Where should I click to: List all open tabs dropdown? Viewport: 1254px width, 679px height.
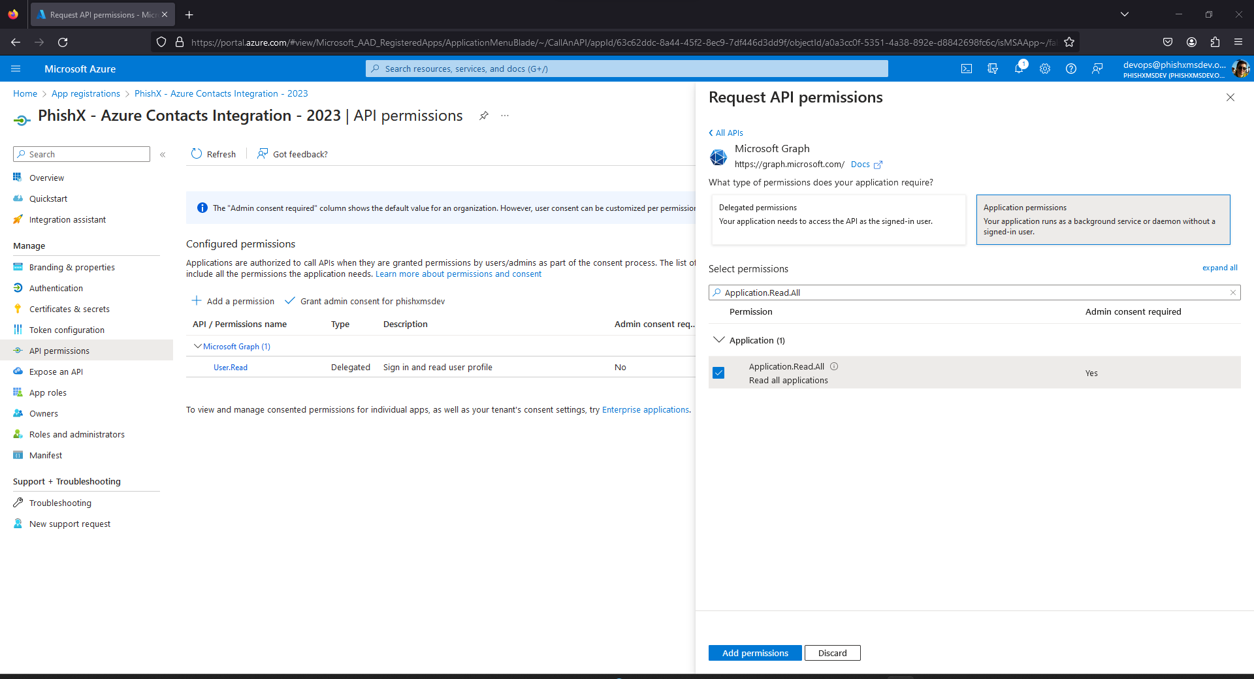(1125, 14)
